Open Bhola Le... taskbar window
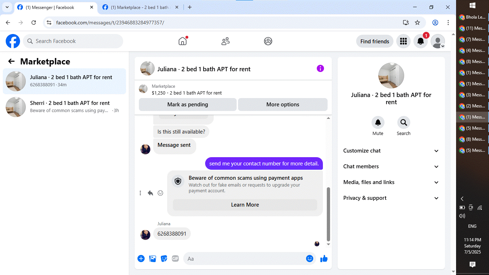The width and height of the screenshot is (489, 275). click(x=473, y=17)
